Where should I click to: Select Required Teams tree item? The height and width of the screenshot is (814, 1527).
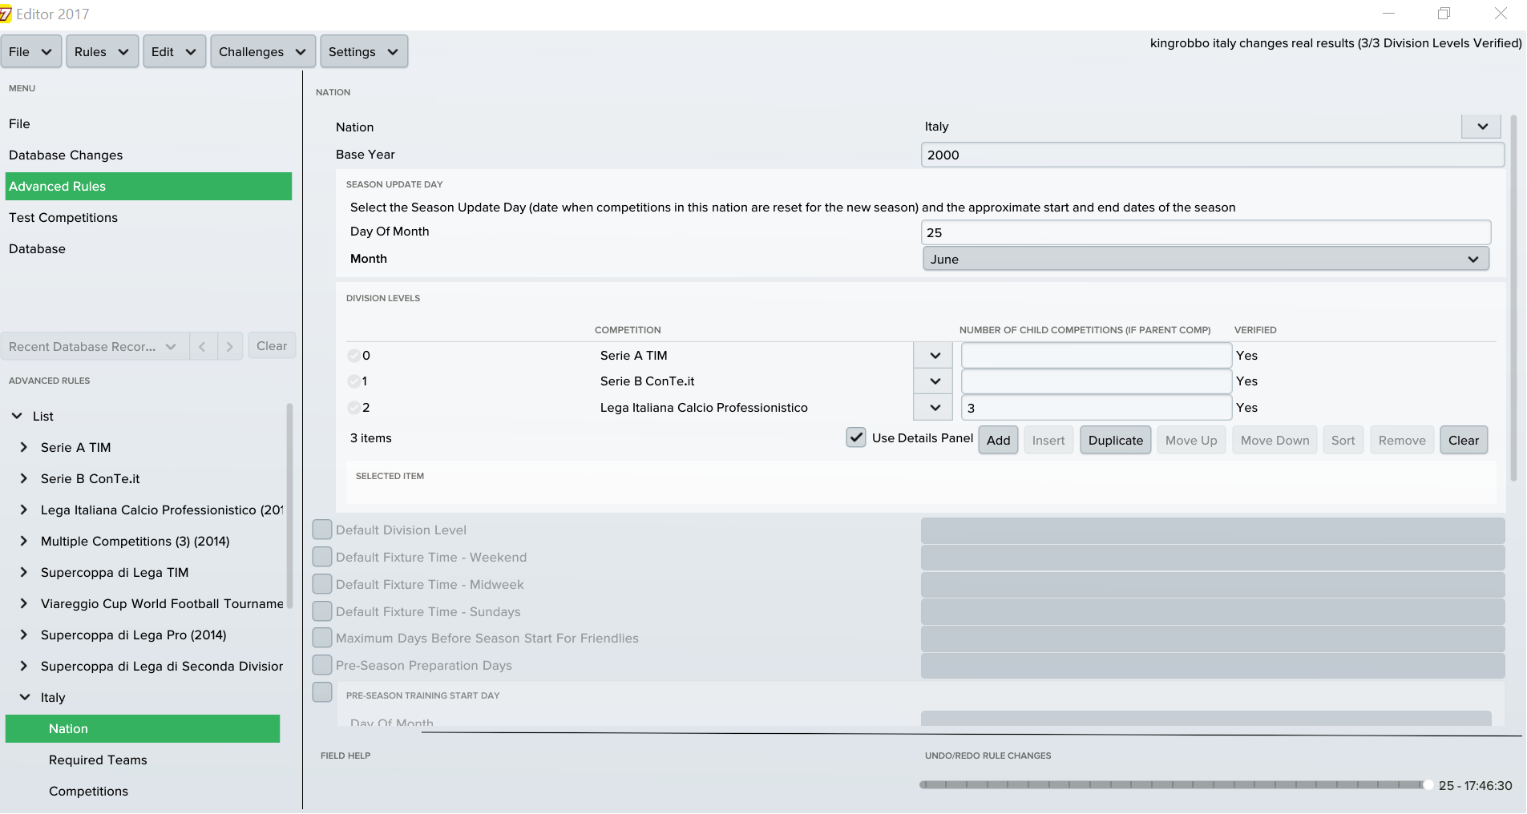[x=98, y=760]
